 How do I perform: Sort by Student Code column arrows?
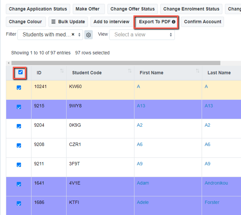coord(130,71)
